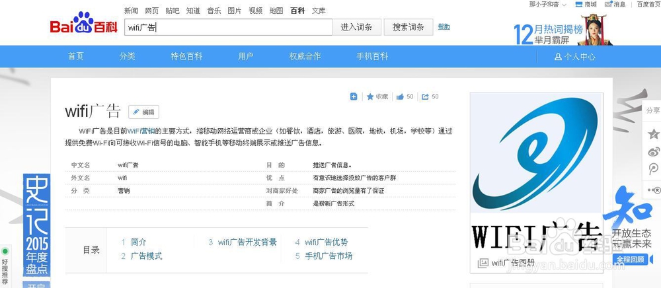
Task: Click the 史记 2015 年度盘点 side banner
Action: (x=36, y=225)
